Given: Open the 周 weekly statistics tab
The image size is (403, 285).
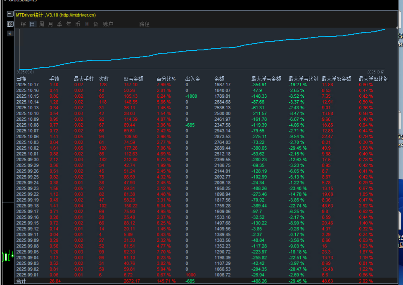Looking at the screenshot, I should pos(41,24).
